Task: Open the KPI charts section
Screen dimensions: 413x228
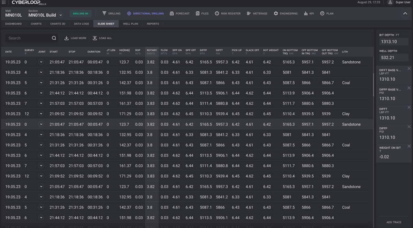Action: 308,13
